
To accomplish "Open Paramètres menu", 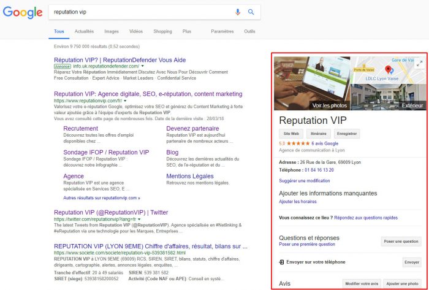I will [222, 31].
